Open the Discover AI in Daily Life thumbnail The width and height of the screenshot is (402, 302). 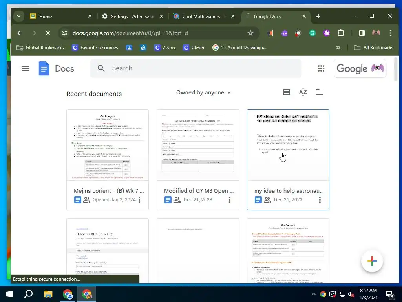click(108, 251)
